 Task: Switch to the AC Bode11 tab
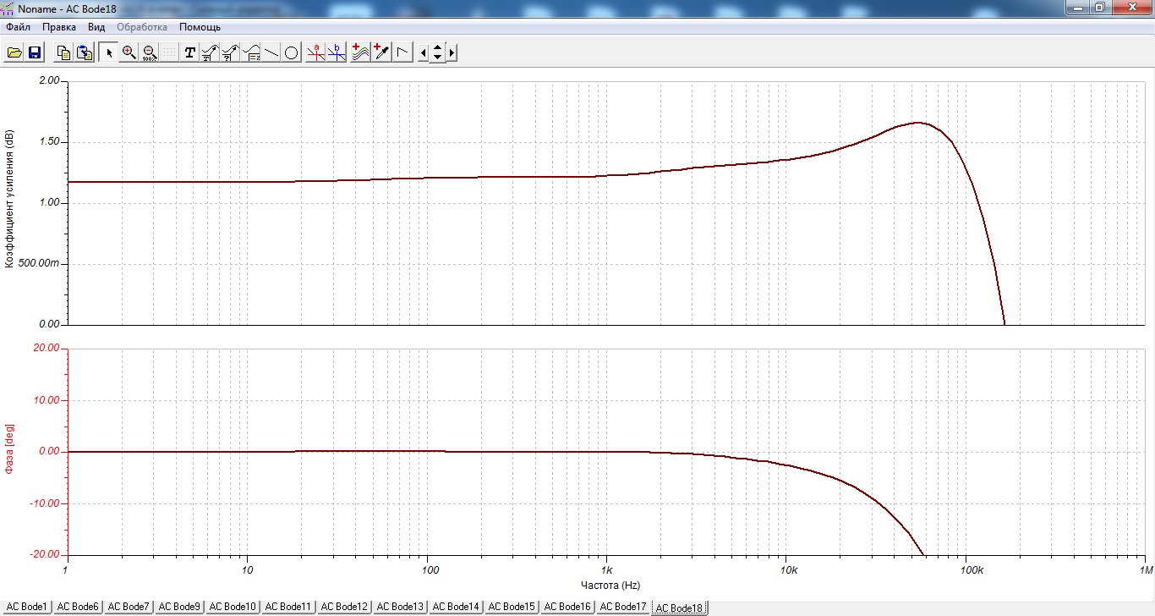tap(288, 607)
